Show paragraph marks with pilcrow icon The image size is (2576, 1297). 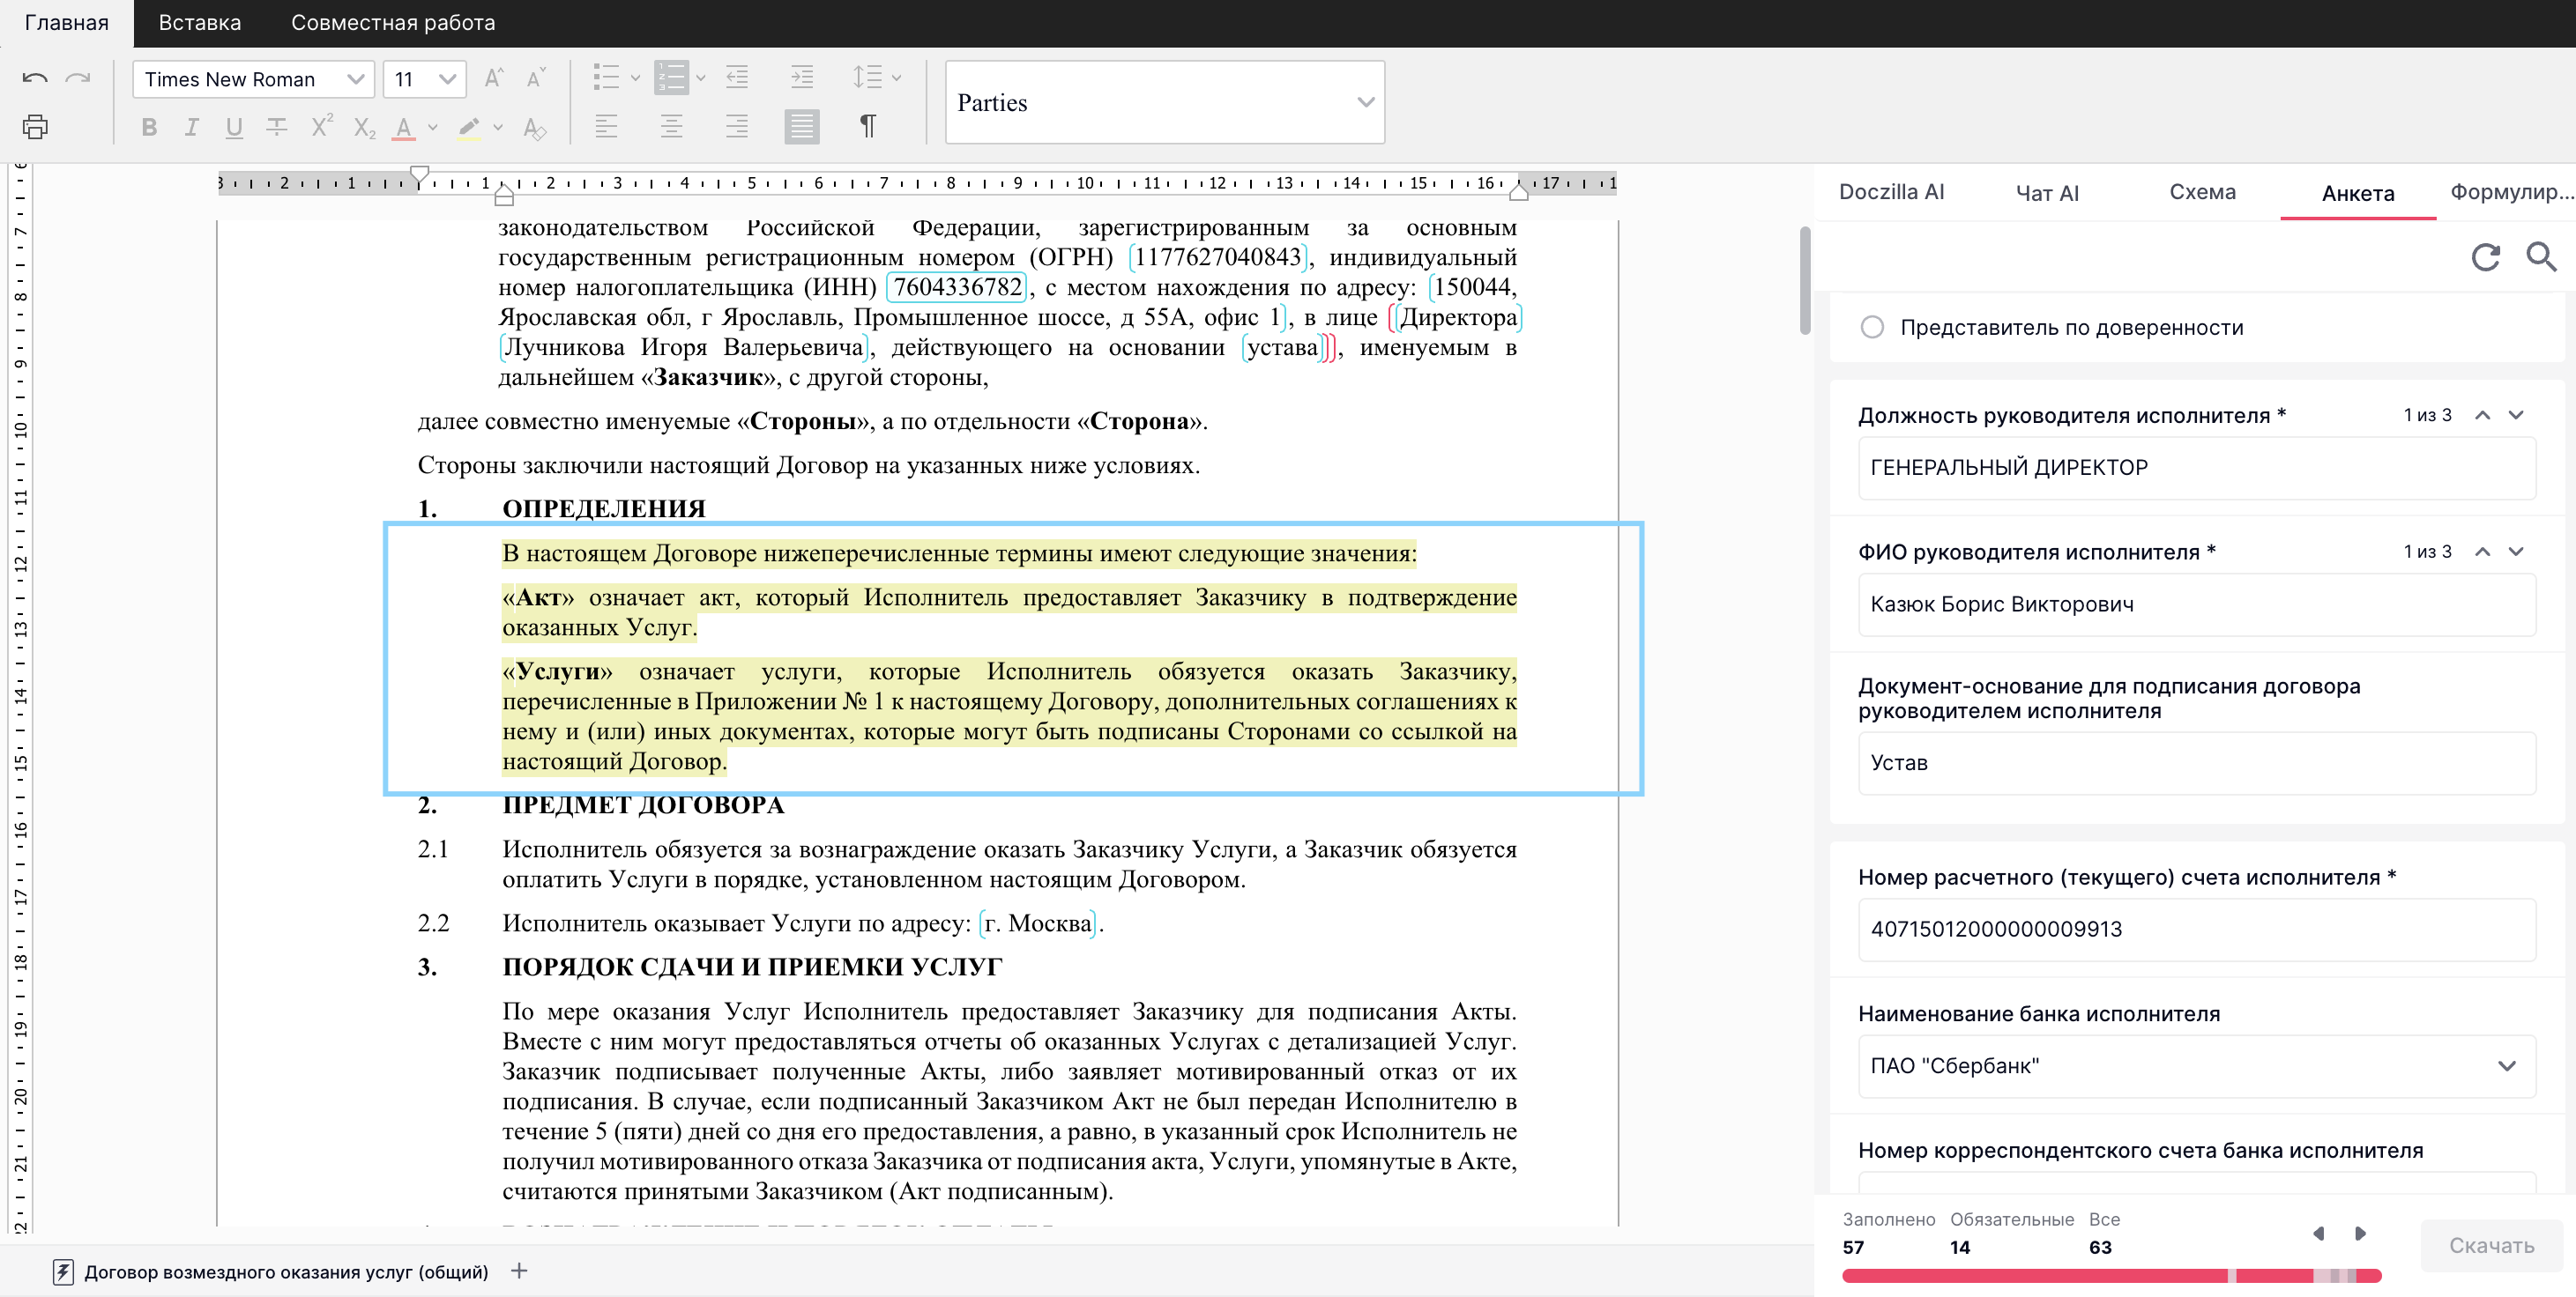coord(867,127)
